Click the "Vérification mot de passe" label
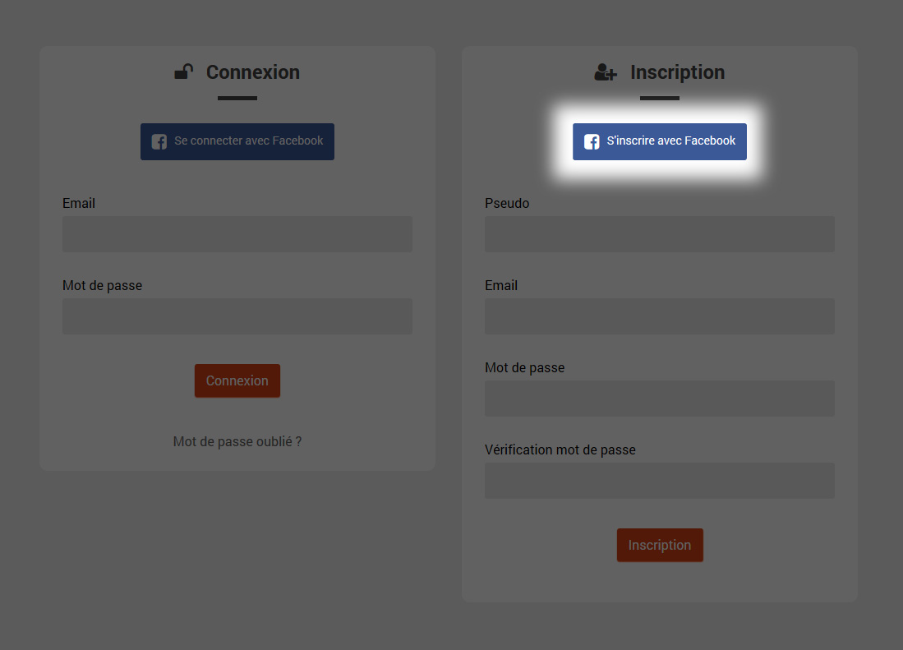Screen dimensions: 903x650 560,449
